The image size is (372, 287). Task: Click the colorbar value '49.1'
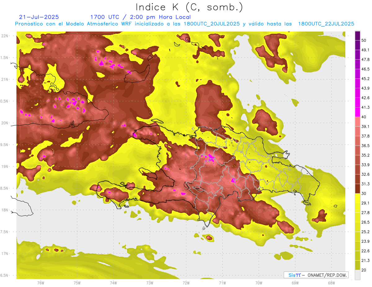[365, 50]
